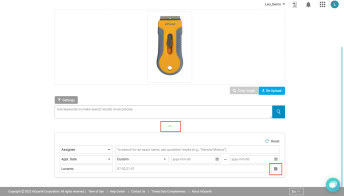
Task: Open the apps grid menu
Action: pyautogui.click(x=322, y=4)
